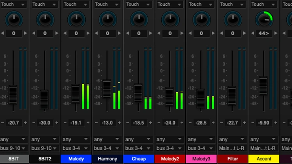Open Main output L-R dropdown on Accent channel

click(x=263, y=148)
